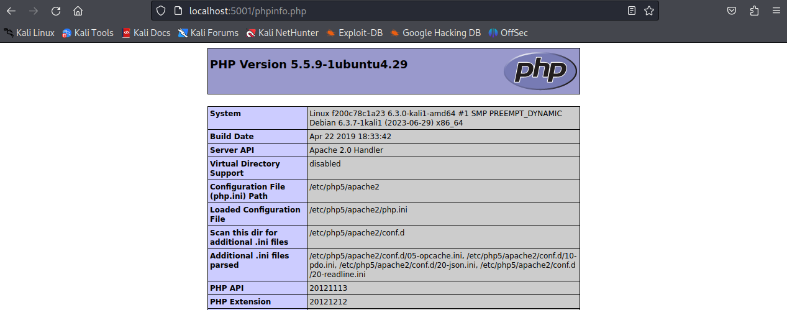Bookmark this page with the star icon
The image size is (787, 310).
649,11
